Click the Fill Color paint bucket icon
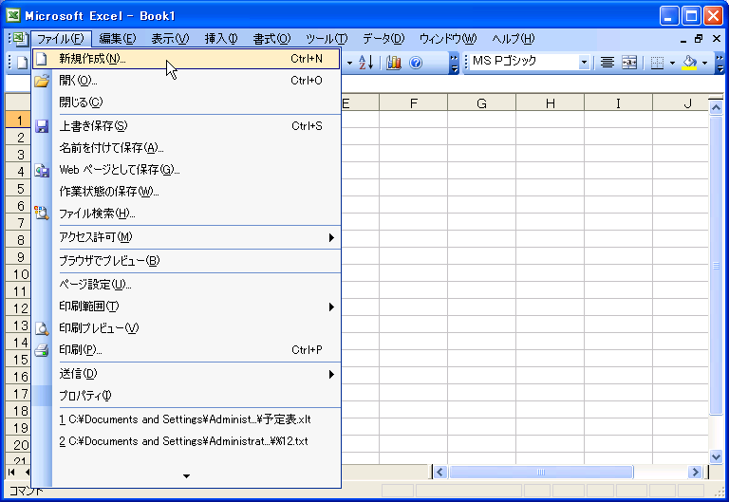 click(x=689, y=63)
